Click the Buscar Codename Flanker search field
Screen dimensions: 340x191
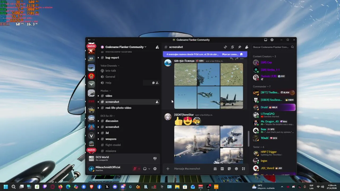(273, 47)
